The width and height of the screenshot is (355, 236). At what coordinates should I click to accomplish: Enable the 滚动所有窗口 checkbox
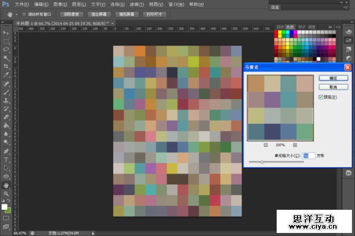coord(24,14)
